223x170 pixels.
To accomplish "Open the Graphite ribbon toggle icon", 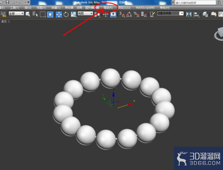I will [x=214, y=14].
